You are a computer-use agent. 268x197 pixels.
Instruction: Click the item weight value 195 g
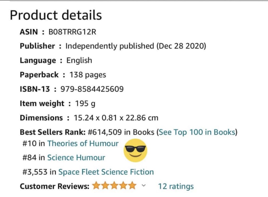coord(85,104)
